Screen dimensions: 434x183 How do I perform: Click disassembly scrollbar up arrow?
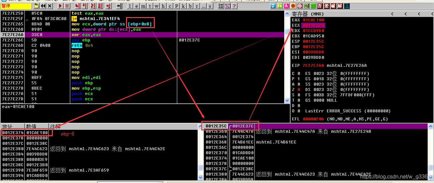287,13
